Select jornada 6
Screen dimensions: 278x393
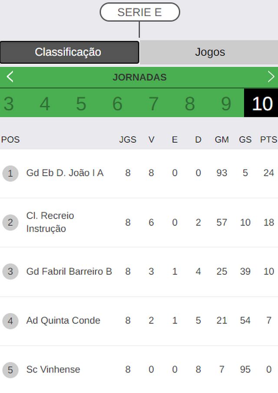pos(117,103)
